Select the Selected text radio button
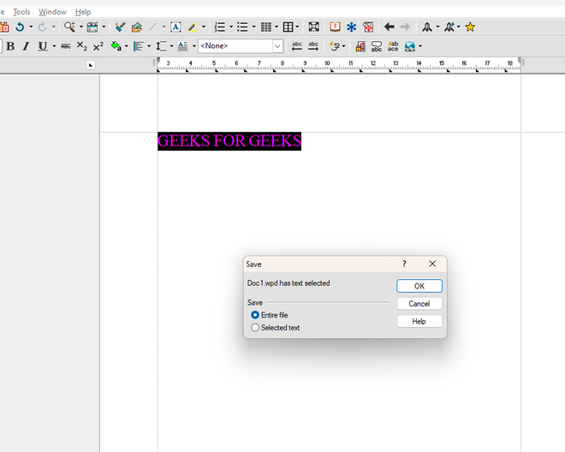 pos(255,328)
